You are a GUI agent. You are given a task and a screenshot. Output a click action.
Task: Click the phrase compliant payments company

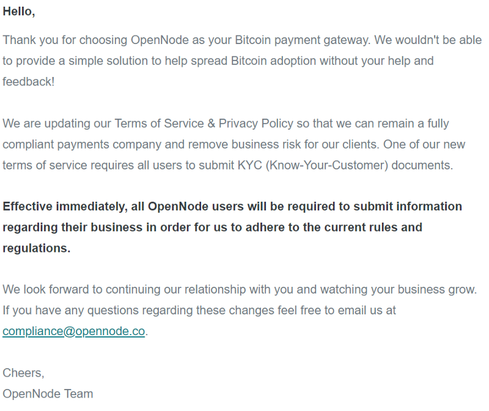click(x=82, y=144)
